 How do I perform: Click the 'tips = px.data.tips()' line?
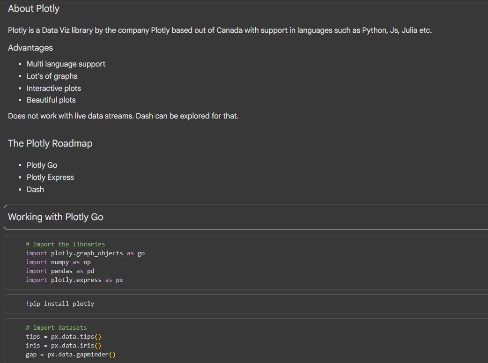pos(64,337)
